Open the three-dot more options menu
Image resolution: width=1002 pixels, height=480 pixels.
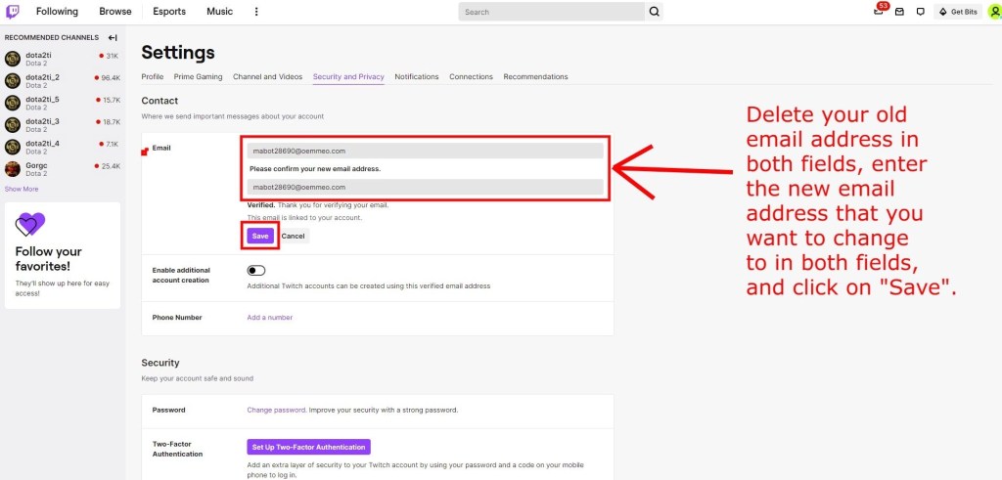pyautogui.click(x=256, y=12)
